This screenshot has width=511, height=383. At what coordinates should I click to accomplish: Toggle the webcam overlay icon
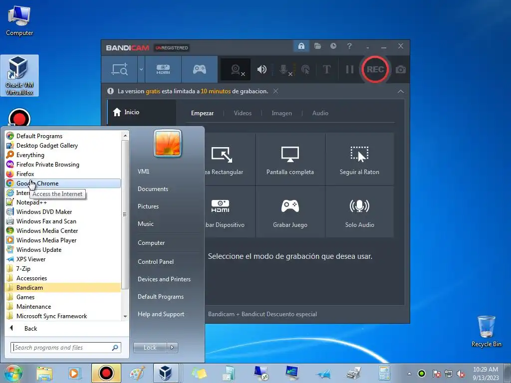tap(236, 69)
